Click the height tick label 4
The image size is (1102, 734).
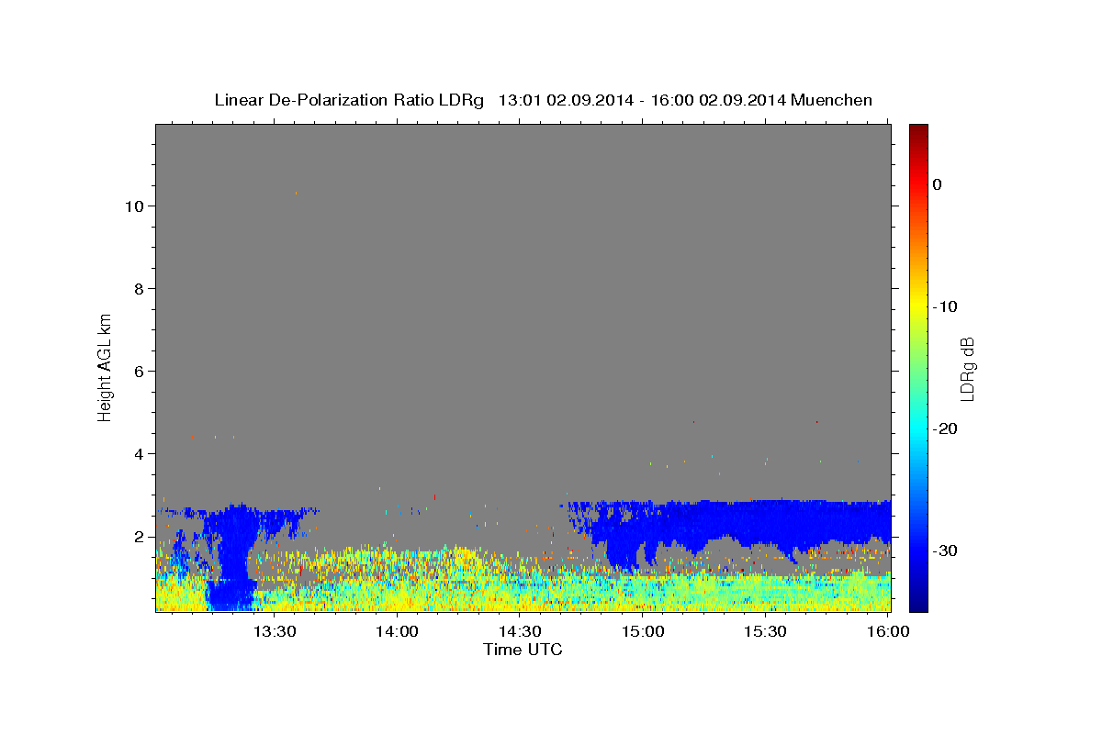pyautogui.click(x=139, y=454)
